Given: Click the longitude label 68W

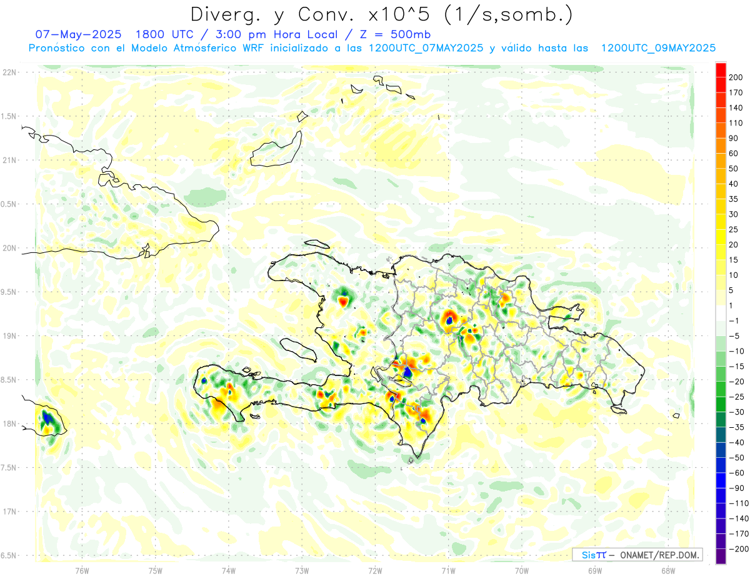Looking at the screenshot, I should click(668, 570).
